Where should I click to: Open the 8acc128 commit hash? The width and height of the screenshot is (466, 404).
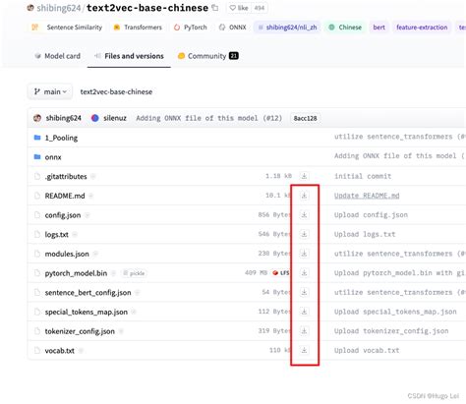pos(305,118)
